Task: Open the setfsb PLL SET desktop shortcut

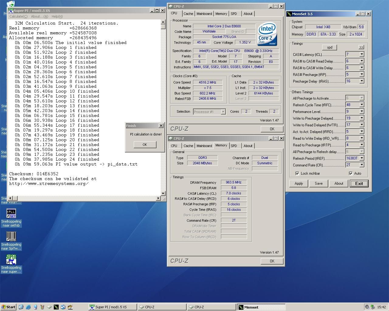Action: pos(11,213)
